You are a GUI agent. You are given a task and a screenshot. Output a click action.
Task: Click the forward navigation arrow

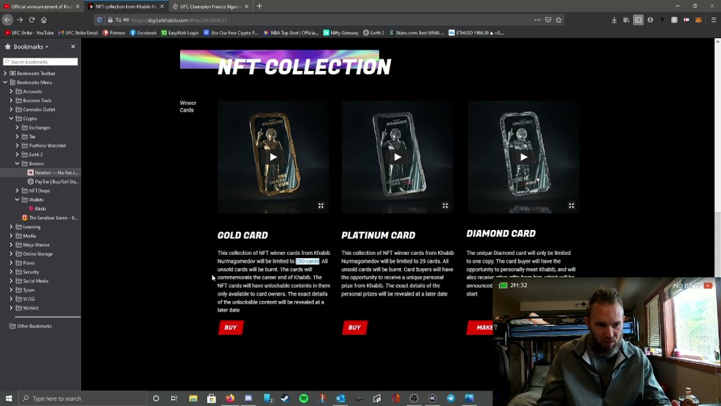(x=20, y=20)
